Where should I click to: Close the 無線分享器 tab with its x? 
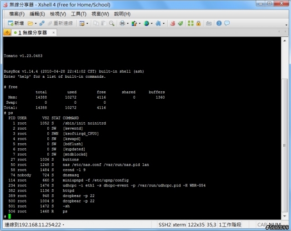[54, 33]
